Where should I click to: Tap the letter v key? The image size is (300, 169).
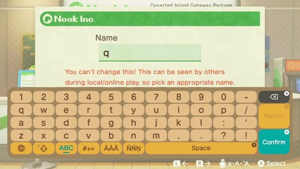pyautogui.click(x=89, y=136)
